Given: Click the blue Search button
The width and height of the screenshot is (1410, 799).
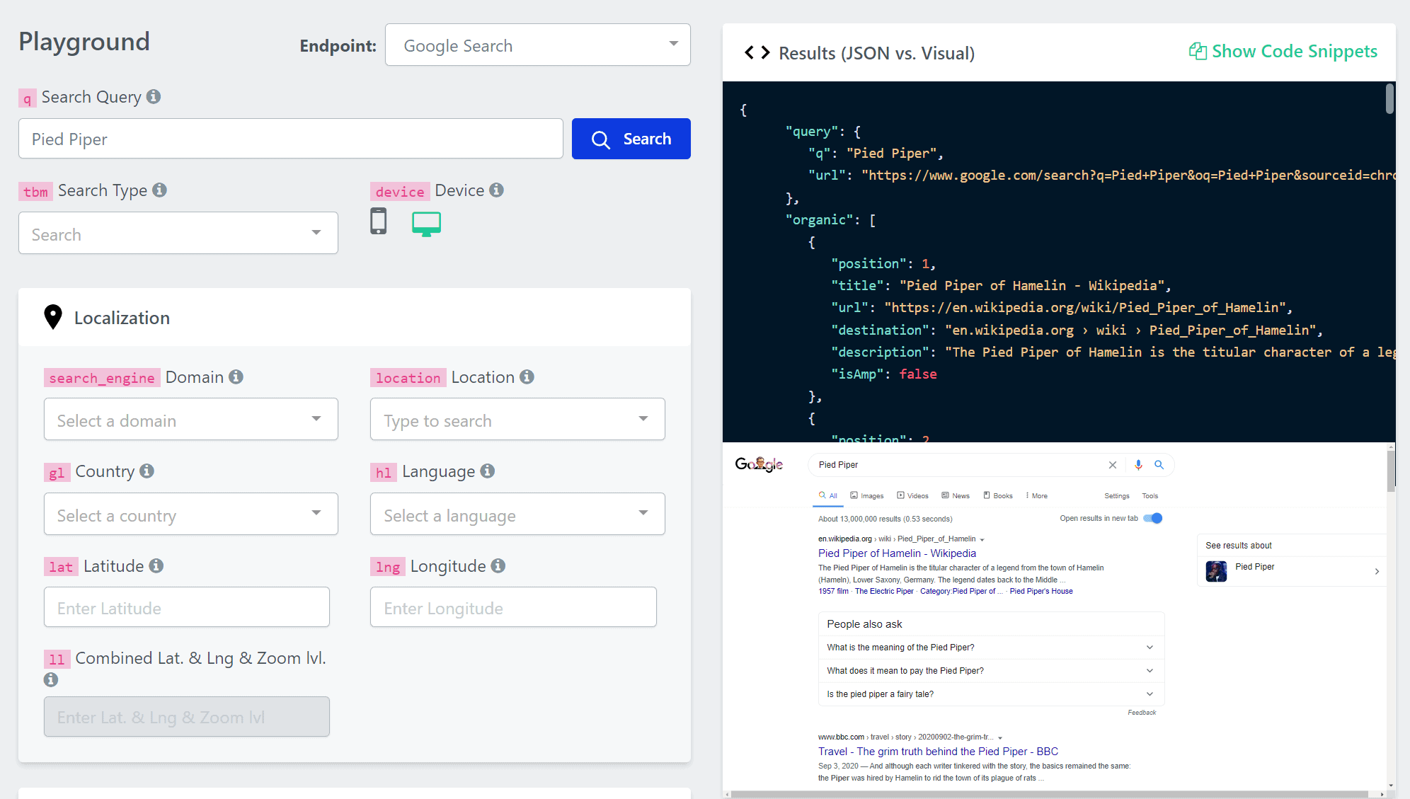Looking at the screenshot, I should [x=630, y=139].
